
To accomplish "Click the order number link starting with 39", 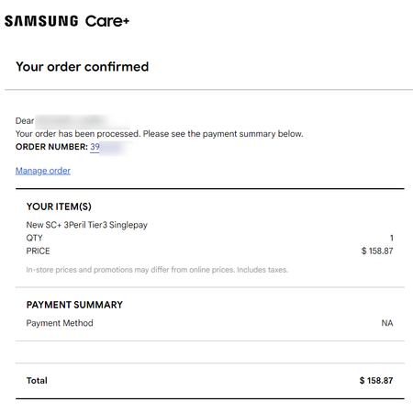I will click(x=110, y=147).
